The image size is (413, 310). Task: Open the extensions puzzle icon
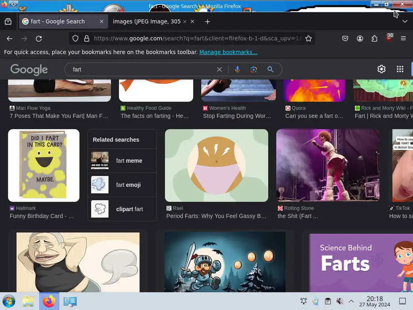coord(374,38)
